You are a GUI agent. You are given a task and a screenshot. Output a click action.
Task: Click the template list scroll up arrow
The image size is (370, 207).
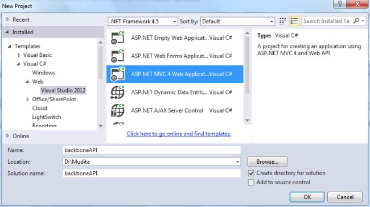pyautogui.click(x=247, y=33)
